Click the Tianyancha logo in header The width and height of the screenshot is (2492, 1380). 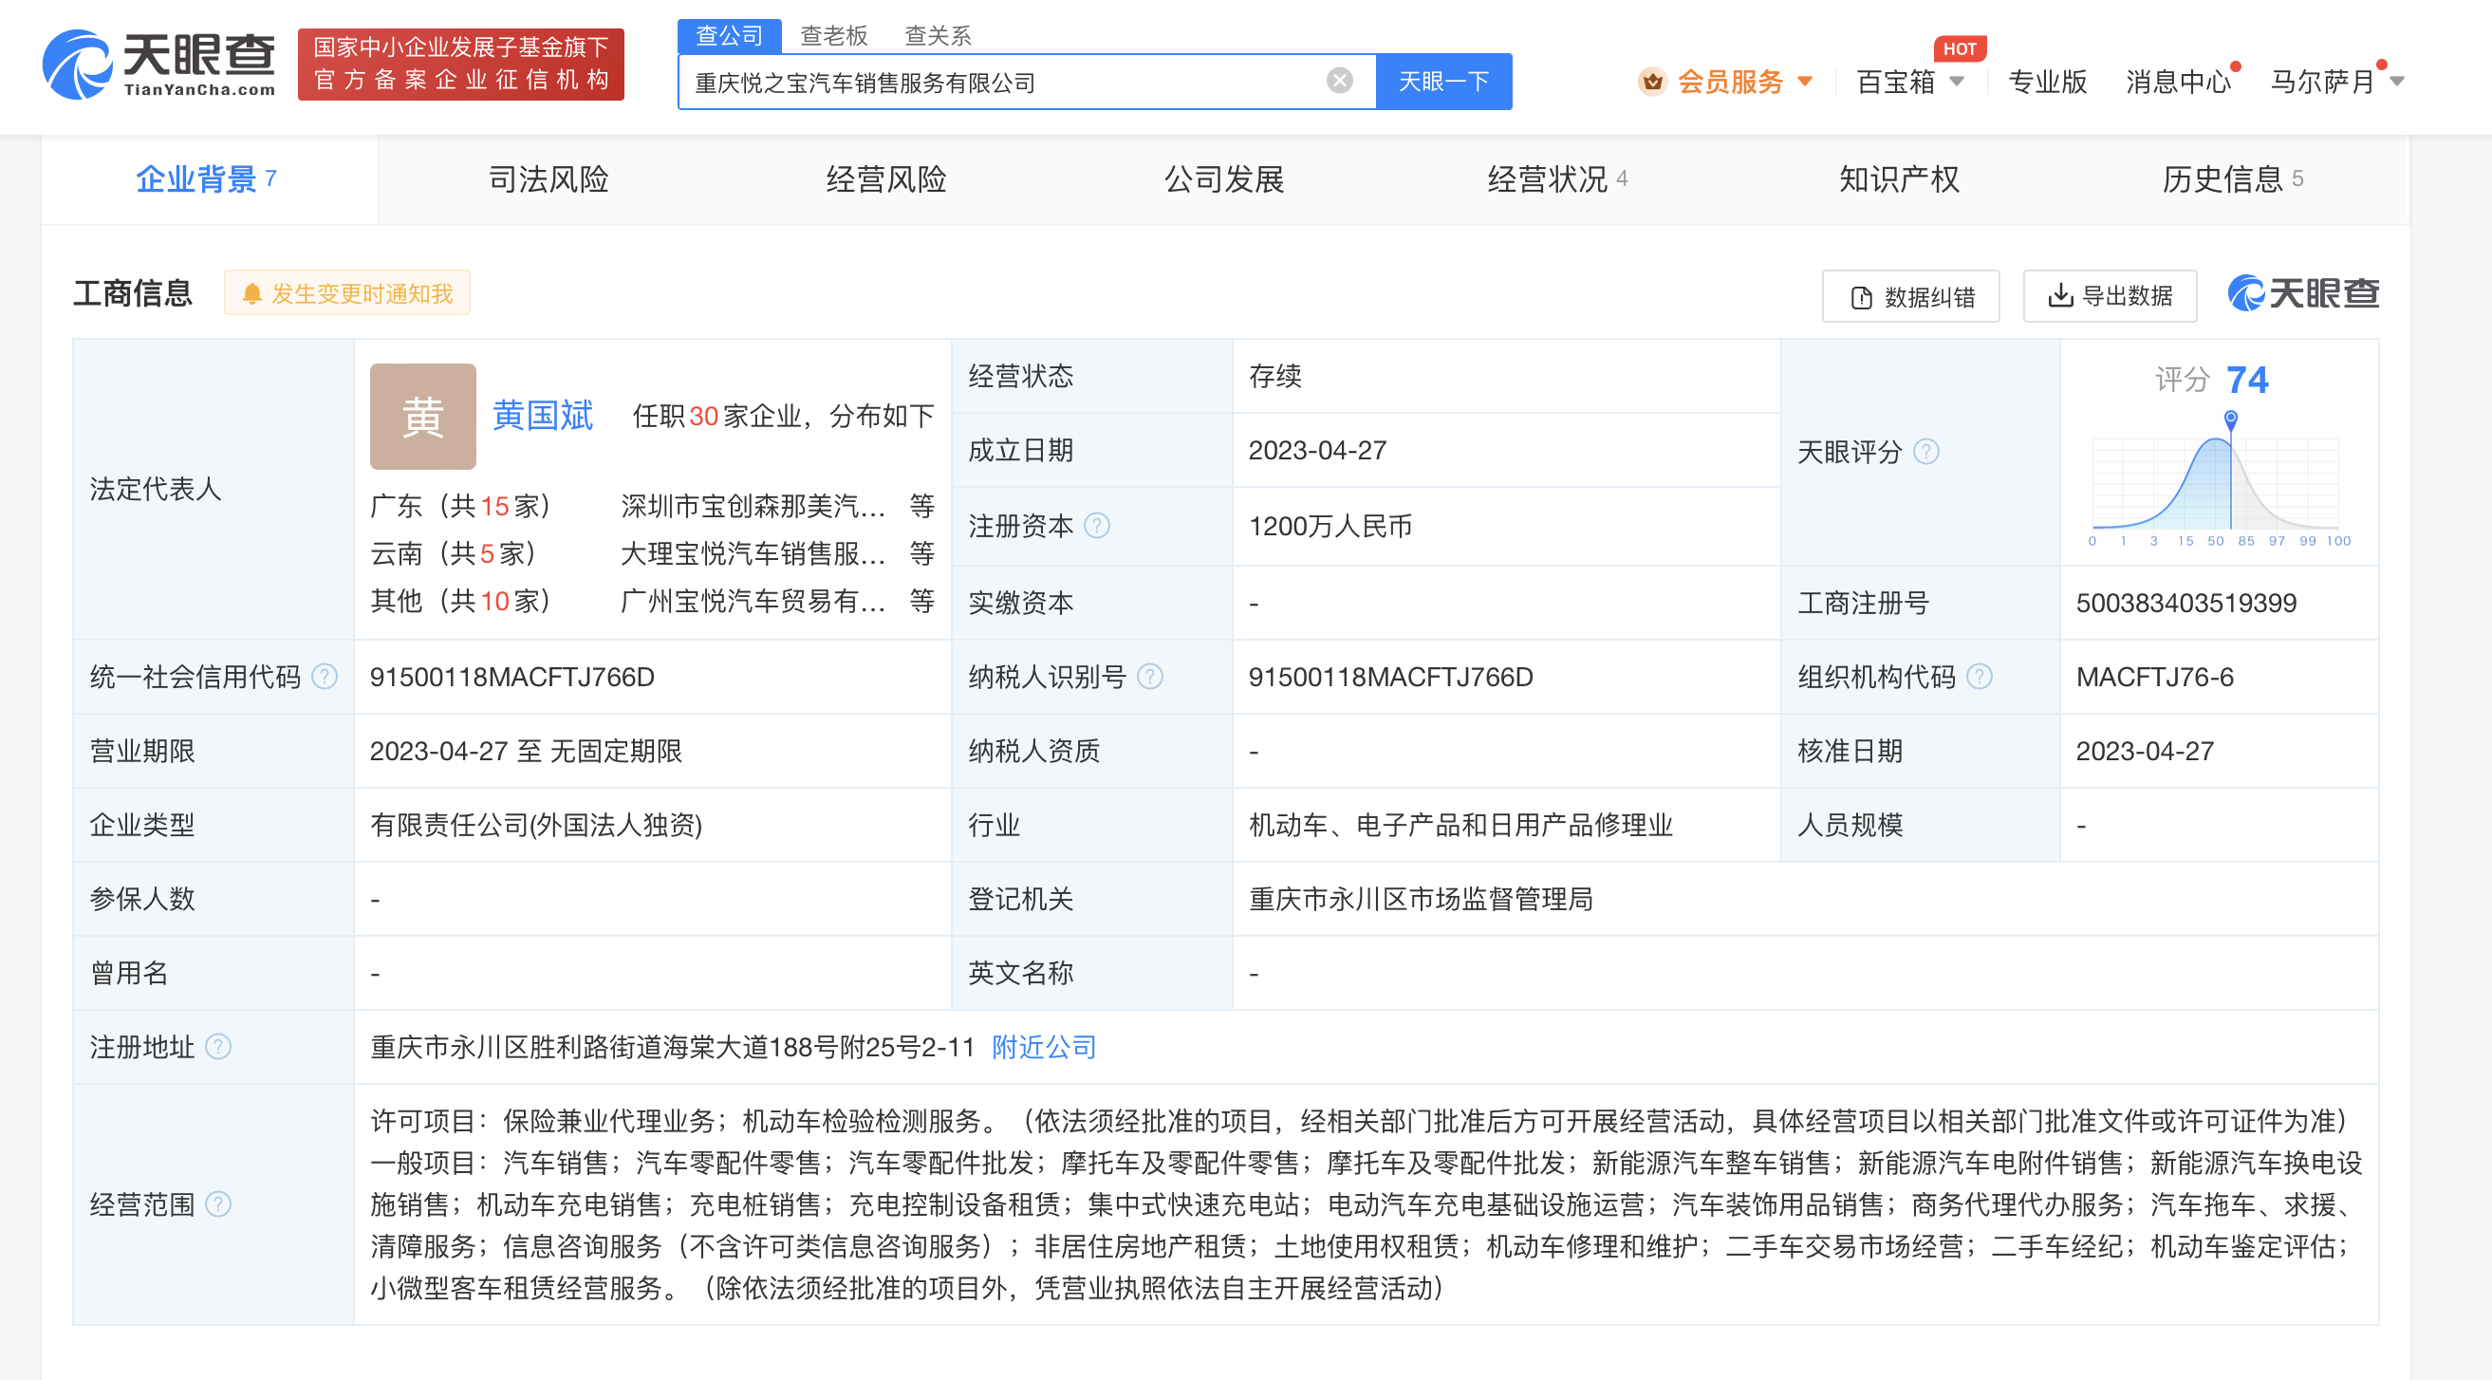click(159, 64)
